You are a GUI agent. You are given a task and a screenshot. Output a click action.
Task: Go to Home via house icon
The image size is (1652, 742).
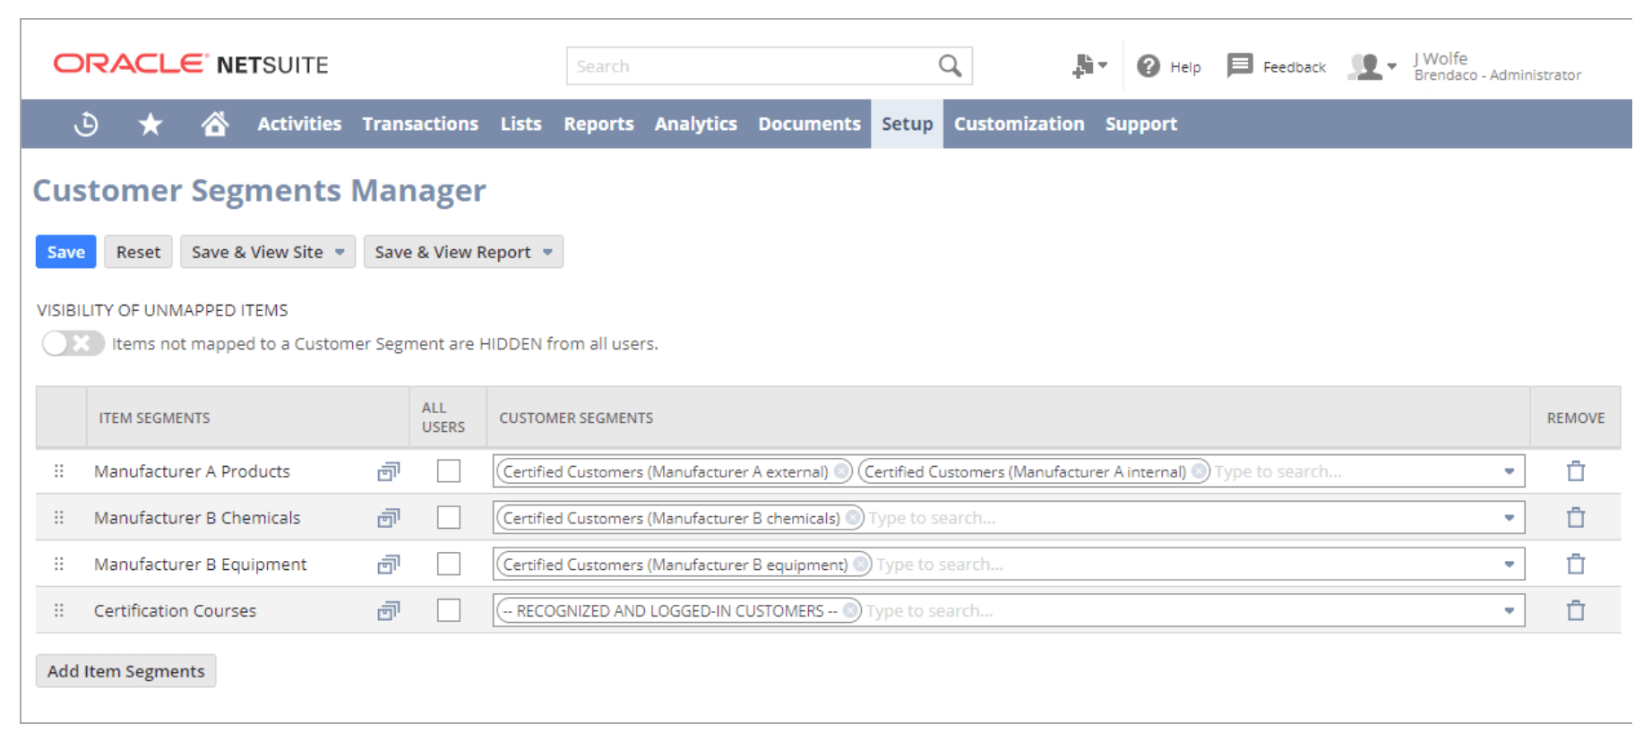[214, 124]
